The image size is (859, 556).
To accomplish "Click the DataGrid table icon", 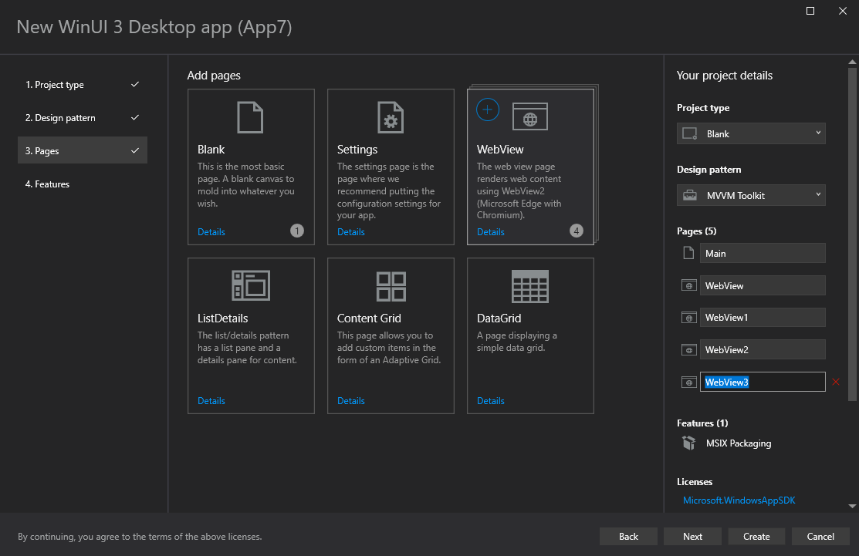I will coord(529,285).
